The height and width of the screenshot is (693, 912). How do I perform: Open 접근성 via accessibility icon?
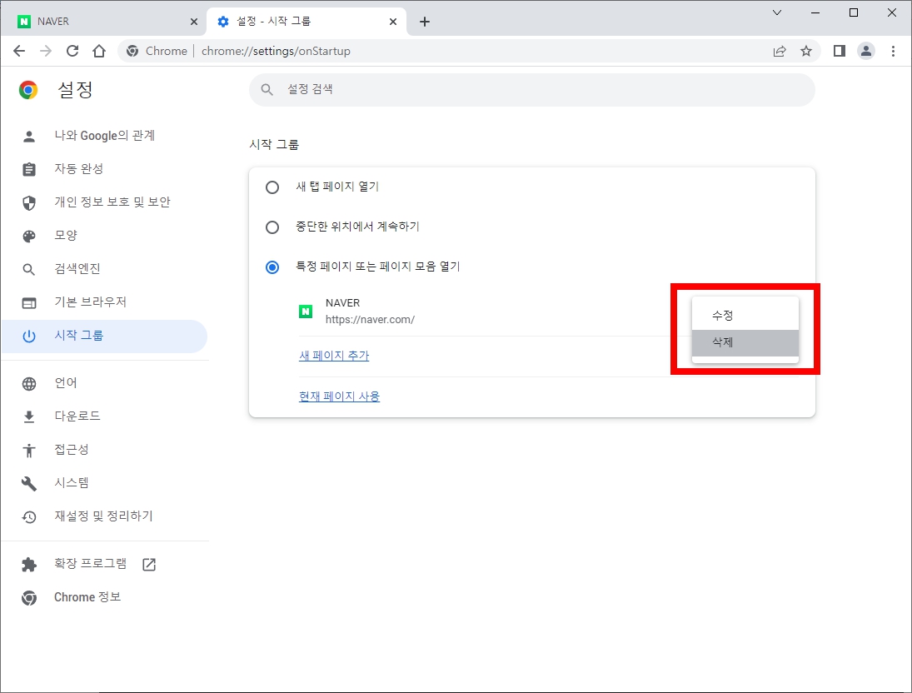click(x=29, y=449)
